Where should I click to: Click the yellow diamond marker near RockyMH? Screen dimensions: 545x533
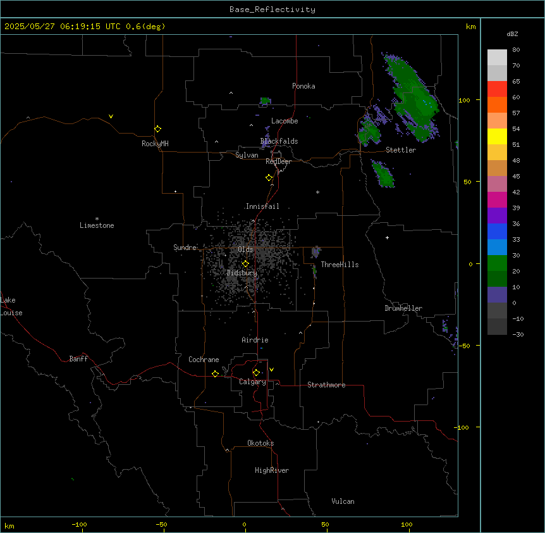157,129
